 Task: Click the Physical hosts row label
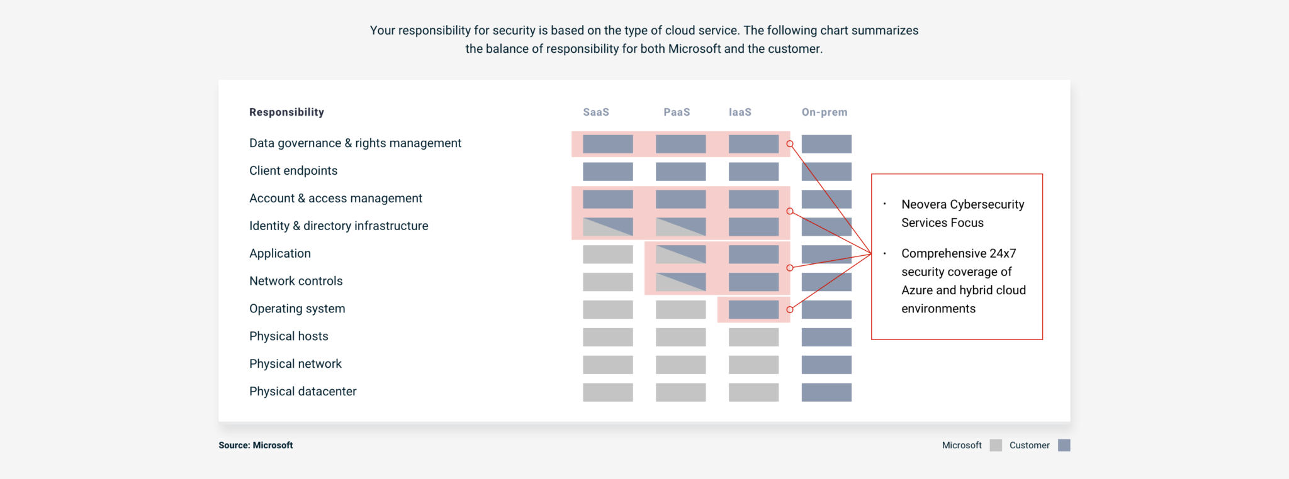click(x=288, y=336)
